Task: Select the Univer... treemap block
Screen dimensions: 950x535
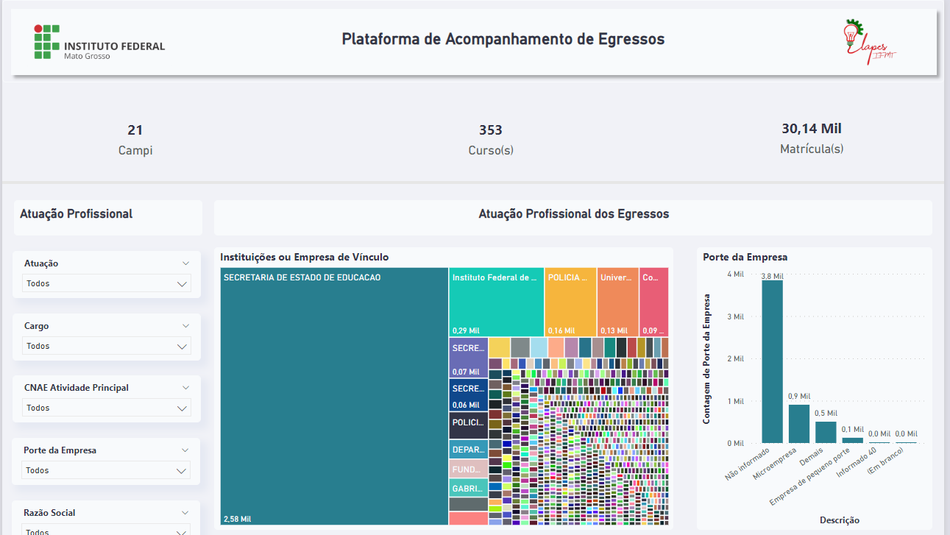Action: (618, 302)
